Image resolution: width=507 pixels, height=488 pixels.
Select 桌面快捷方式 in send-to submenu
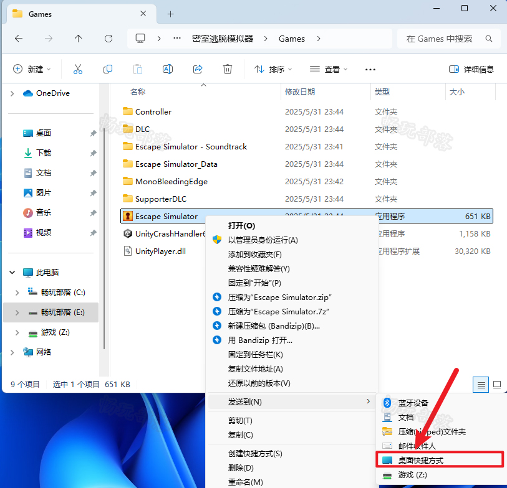pyautogui.click(x=440, y=460)
